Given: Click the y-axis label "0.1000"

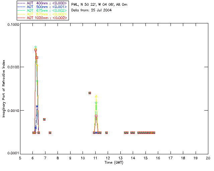Looking at the screenshot, I should point(13,24).
